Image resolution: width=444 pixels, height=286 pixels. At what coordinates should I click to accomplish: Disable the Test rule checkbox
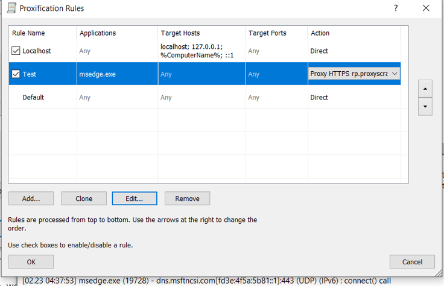(16, 74)
